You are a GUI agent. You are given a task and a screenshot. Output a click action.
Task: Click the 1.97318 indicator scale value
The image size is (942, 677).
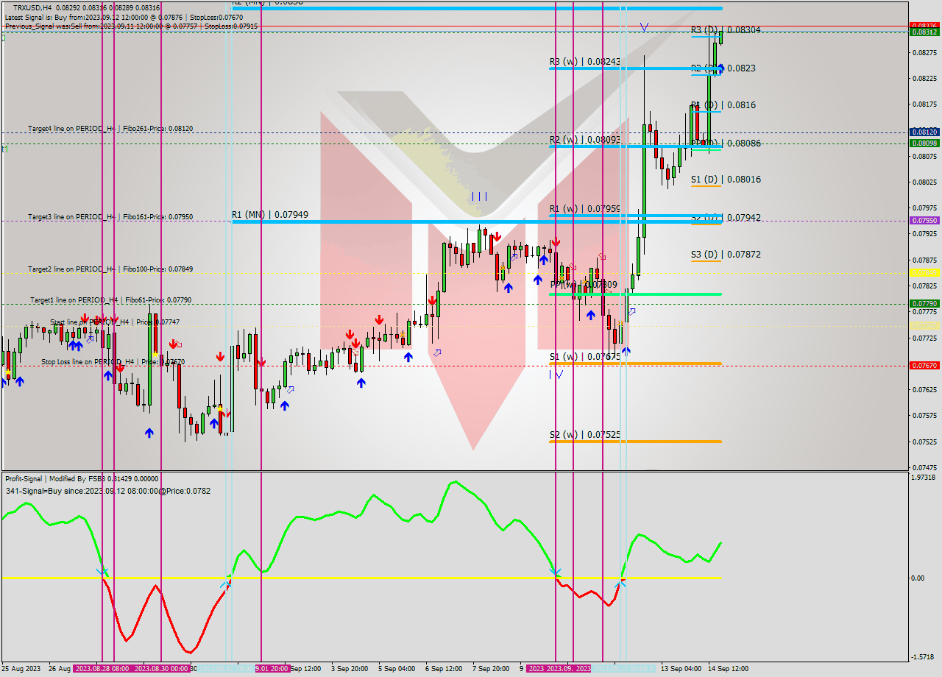point(924,477)
